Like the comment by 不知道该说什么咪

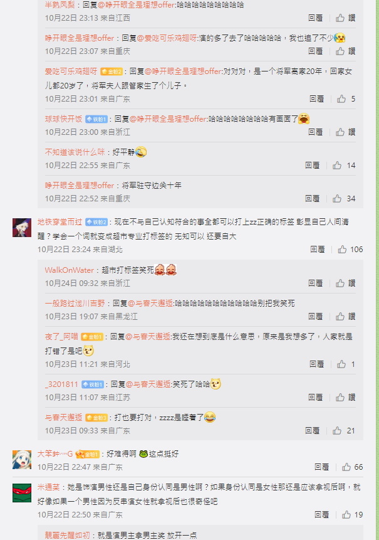pos(337,166)
